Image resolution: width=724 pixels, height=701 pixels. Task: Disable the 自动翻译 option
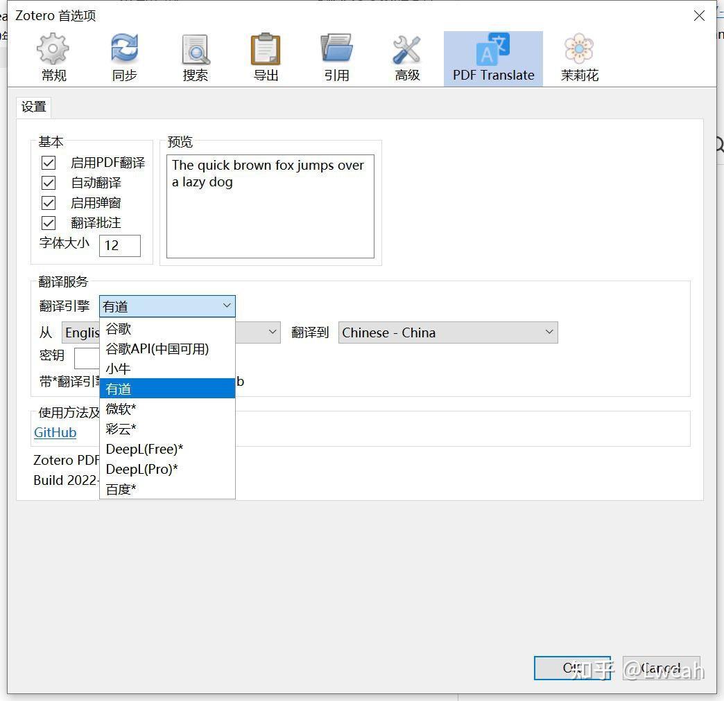(x=48, y=183)
